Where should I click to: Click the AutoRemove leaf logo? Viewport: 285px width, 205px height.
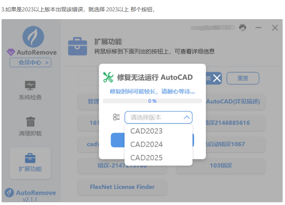tap(33, 37)
